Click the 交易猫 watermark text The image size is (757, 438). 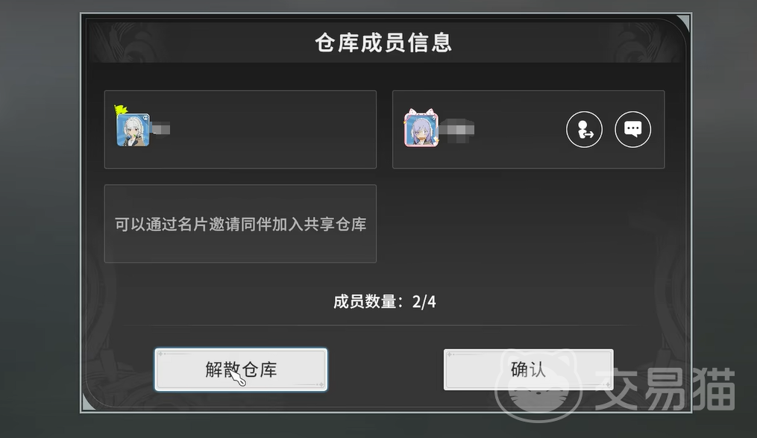tap(665, 389)
